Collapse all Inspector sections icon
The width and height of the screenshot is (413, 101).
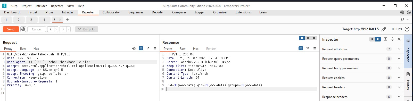[392, 39]
